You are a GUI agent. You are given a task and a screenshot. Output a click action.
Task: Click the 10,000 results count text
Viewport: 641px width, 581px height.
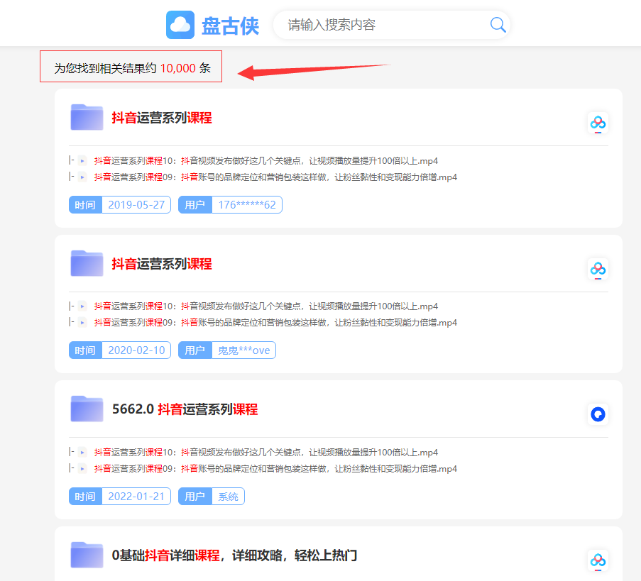(x=178, y=68)
